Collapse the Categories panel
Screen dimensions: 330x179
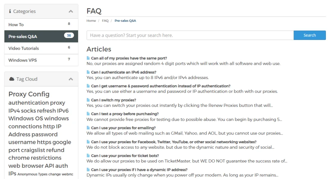click(x=71, y=12)
